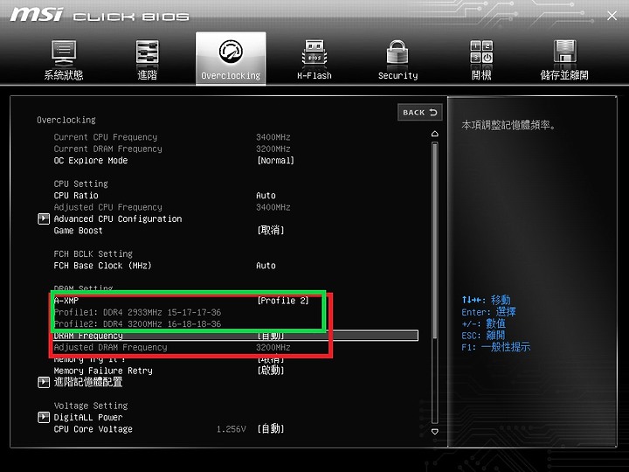Open the M-Flash USB icon
Image resolution: width=629 pixels, height=472 pixels.
(314, 53)
